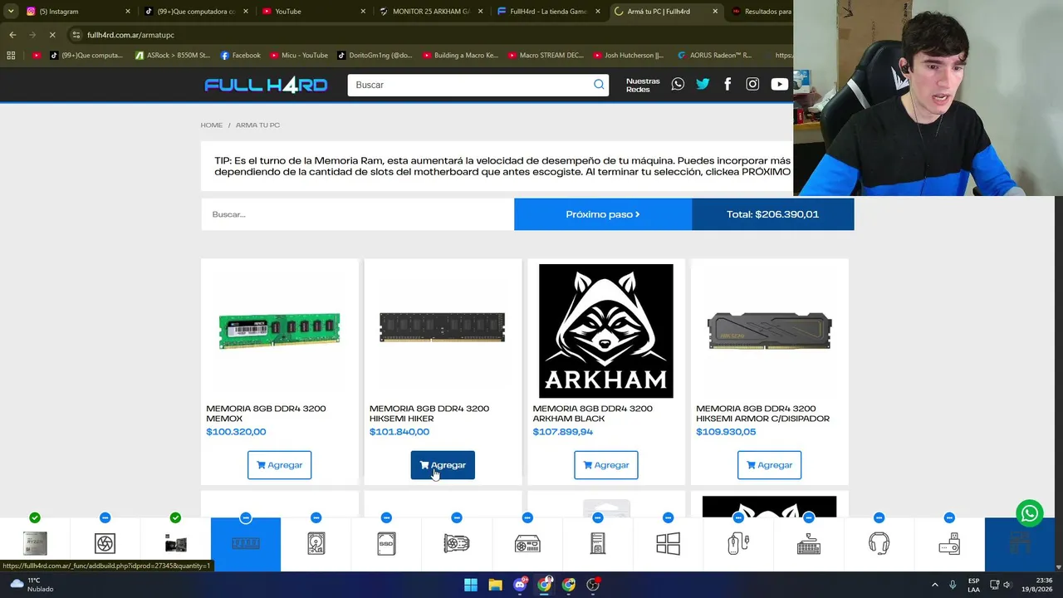Click the Buscar field in the site header
Viewport: 1063px width, 598px height.
tap(470, 85)
